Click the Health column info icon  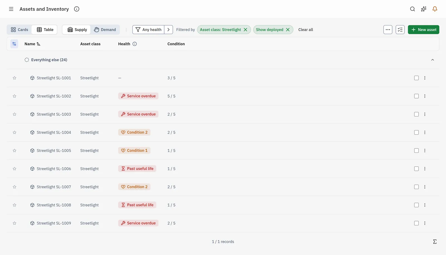click(135, 44)
